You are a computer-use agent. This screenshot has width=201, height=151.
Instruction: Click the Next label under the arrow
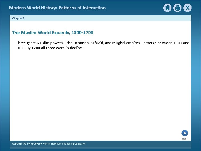click(185, 139)
